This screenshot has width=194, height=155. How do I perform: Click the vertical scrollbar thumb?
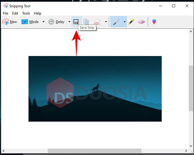point(191,88)
